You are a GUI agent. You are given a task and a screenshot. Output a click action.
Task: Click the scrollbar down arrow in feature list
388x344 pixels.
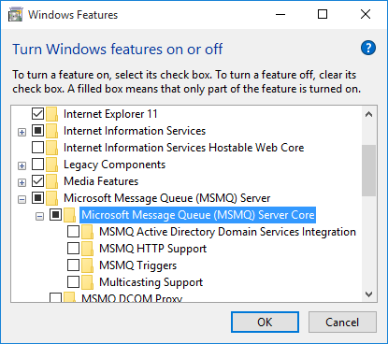click(368, 294)
